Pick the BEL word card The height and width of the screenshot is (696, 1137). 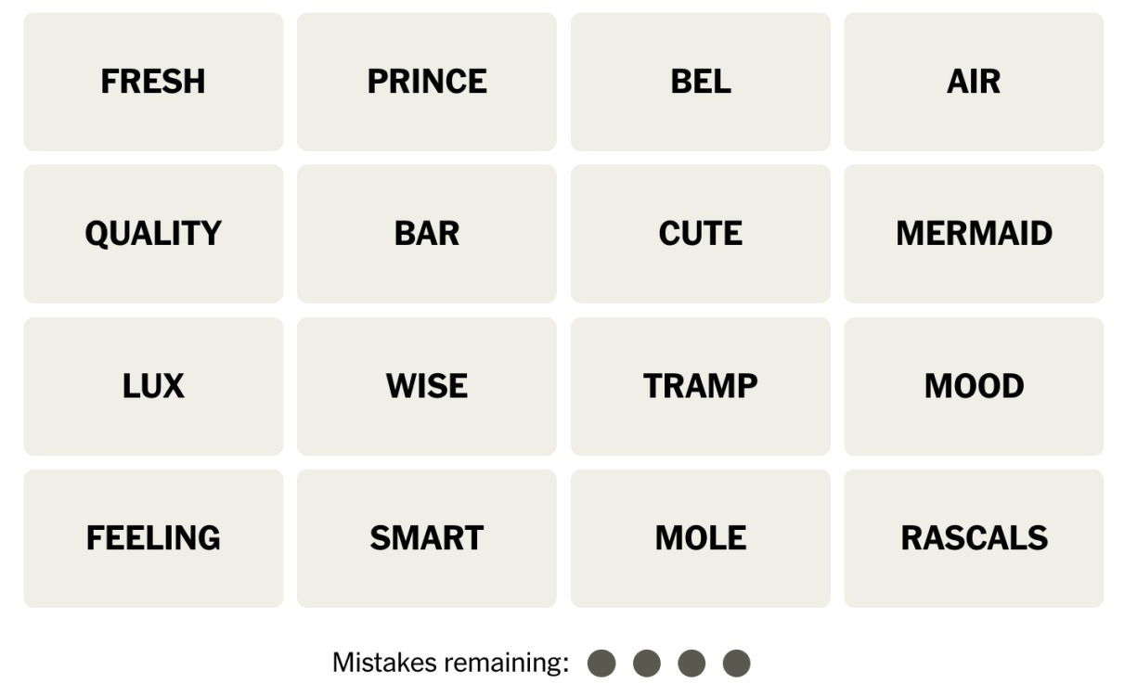click(701, 82)
